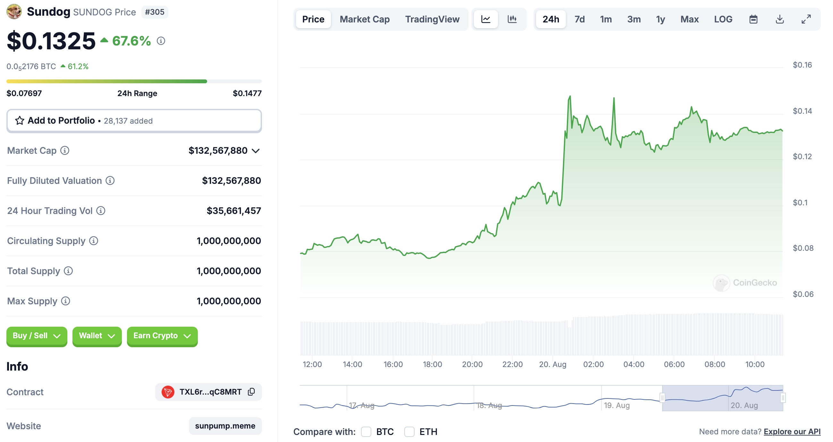833x442 pixels.
Task: Copy the contract address
Action: tap(251, 392)
